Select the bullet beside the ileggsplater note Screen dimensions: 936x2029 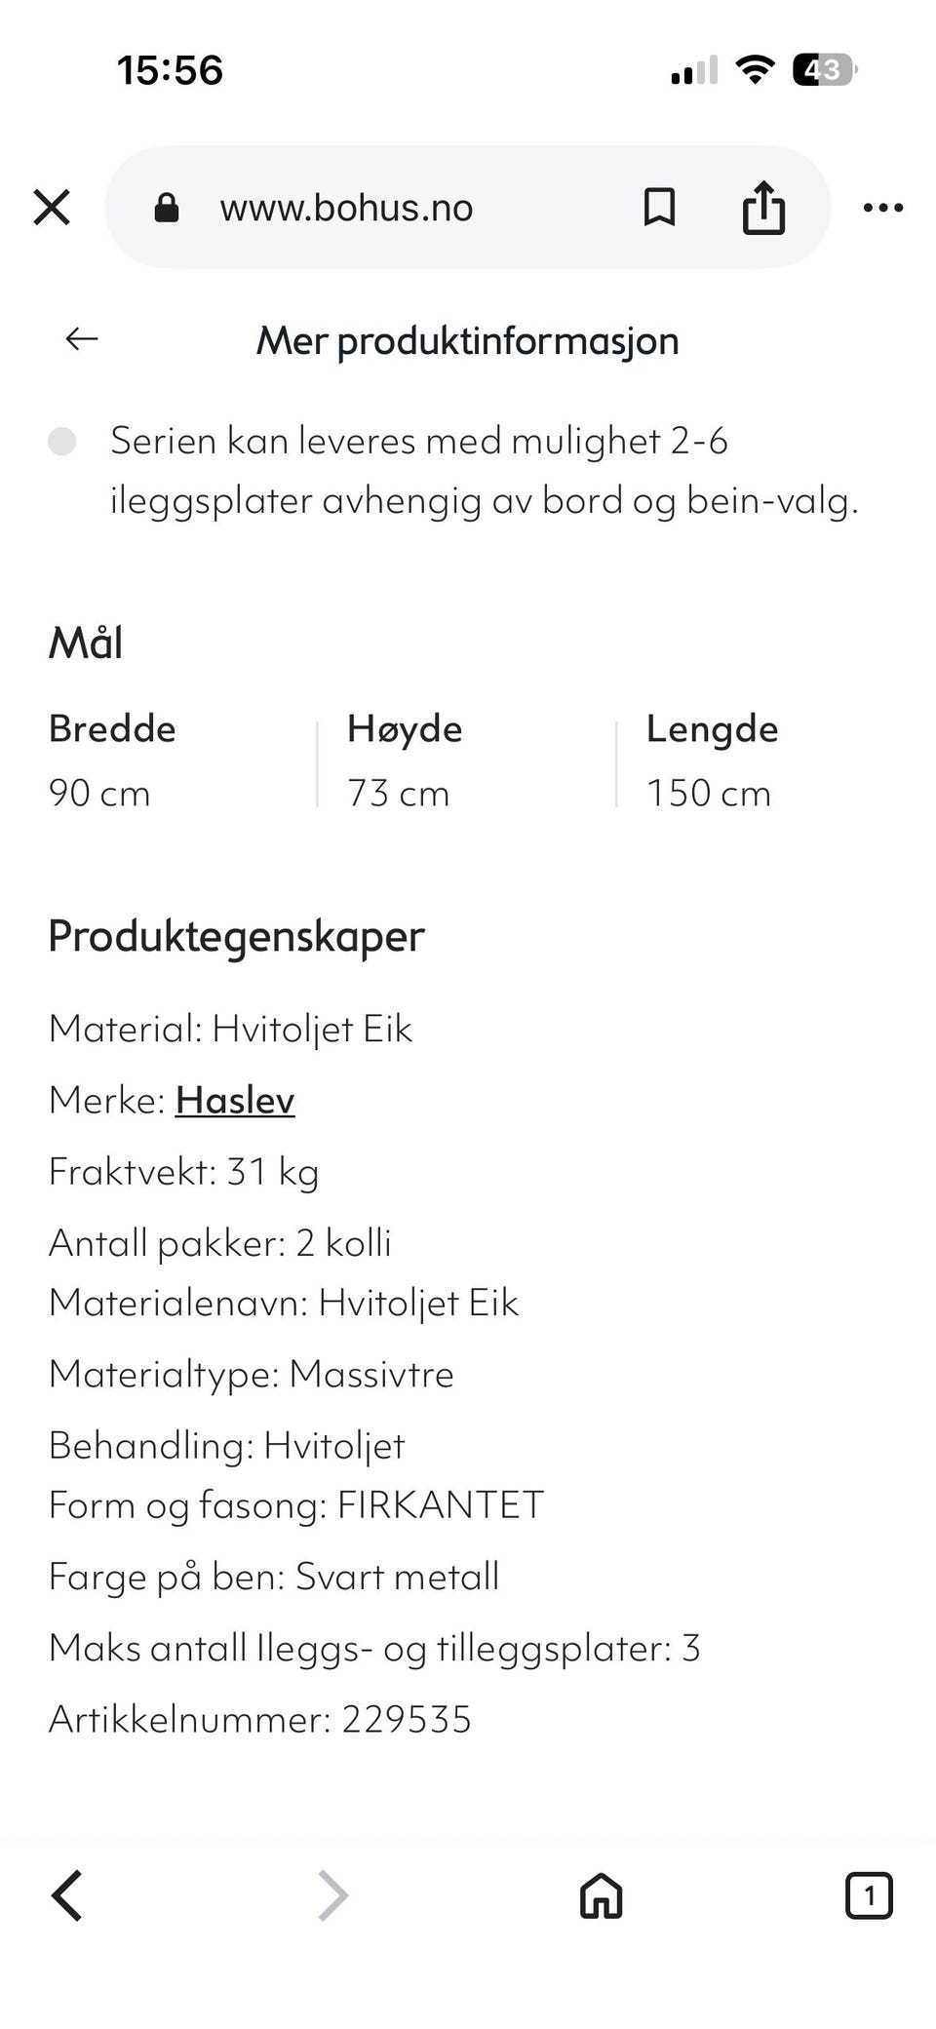coord(65,443)
